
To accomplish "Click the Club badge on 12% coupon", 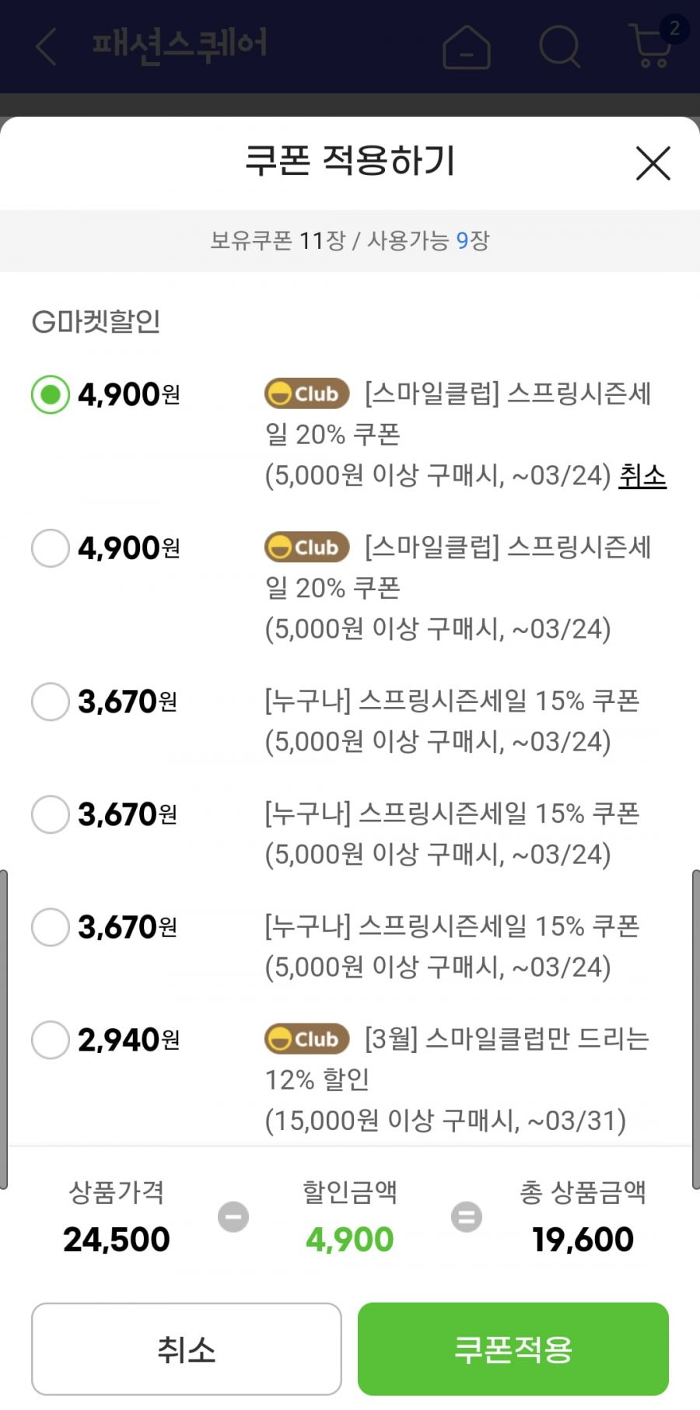I will [306, 1038].
